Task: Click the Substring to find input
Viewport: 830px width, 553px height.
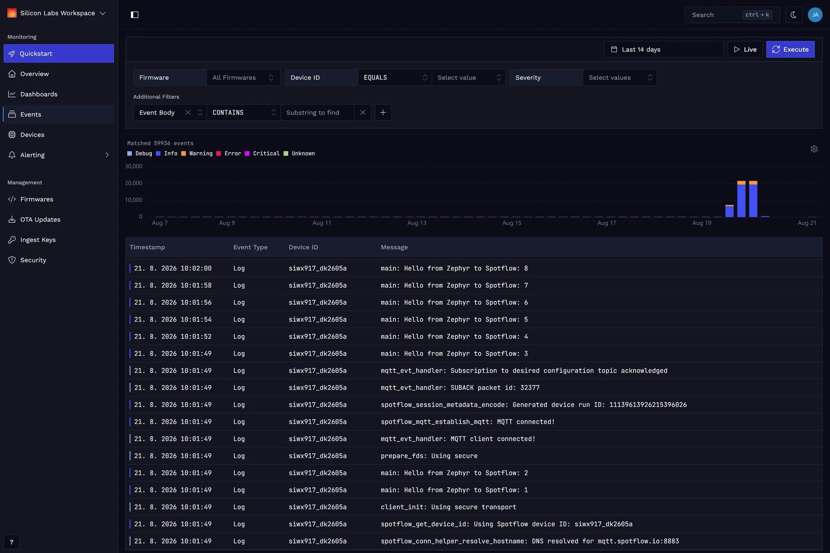Action: pos(317,113)
